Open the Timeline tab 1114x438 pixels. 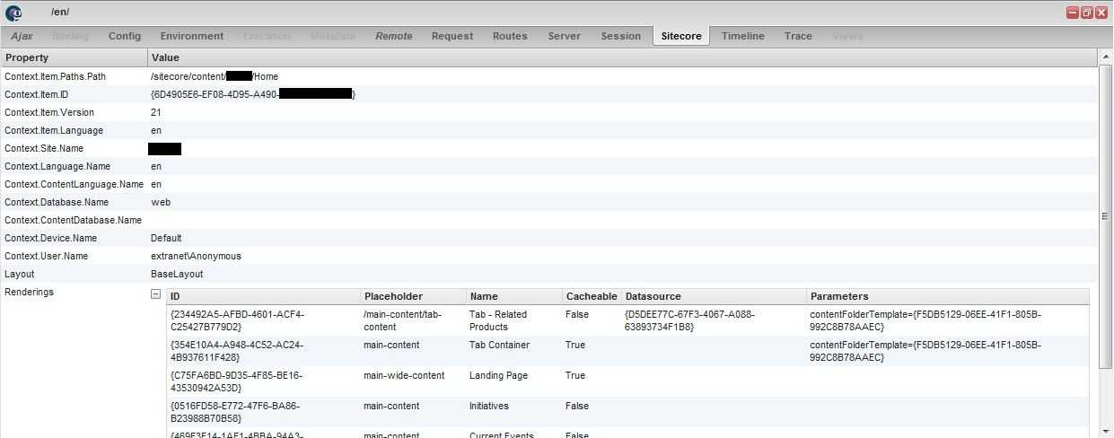(x=743, y=36)
